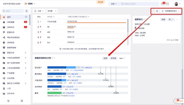
Task: Click the CRM信息 pie chart icon
Action: point(4,42)
